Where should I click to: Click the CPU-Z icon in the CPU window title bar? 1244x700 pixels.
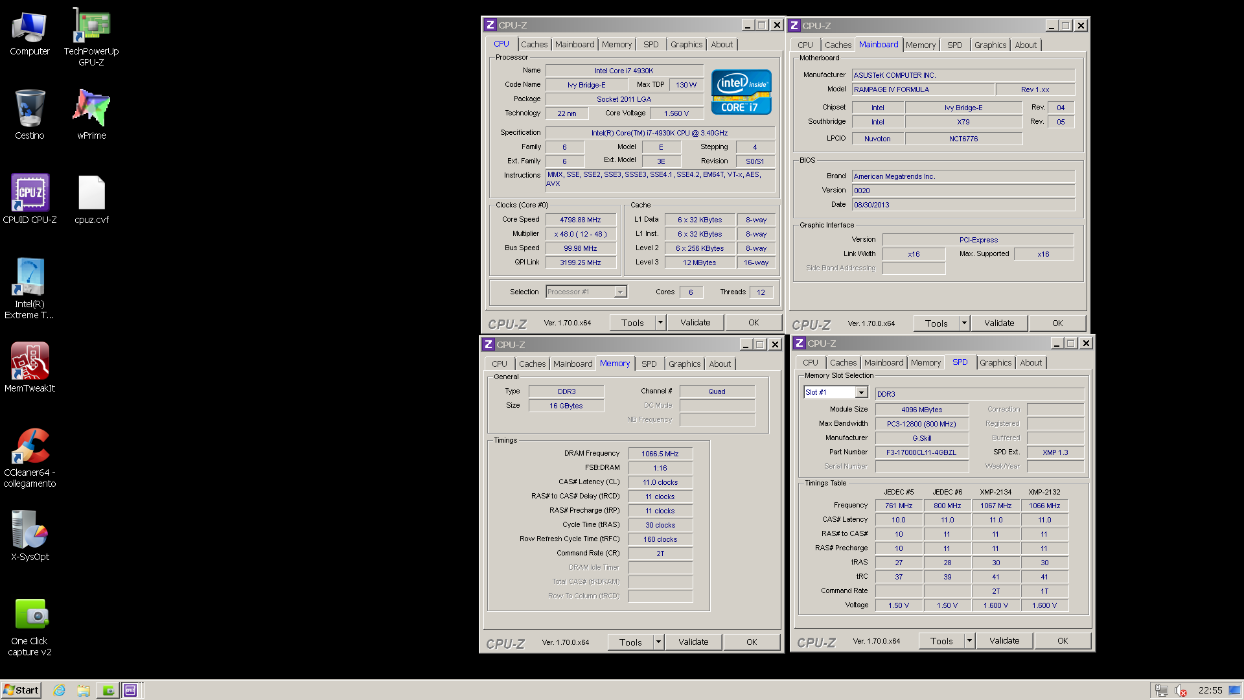tap(490, 25)
